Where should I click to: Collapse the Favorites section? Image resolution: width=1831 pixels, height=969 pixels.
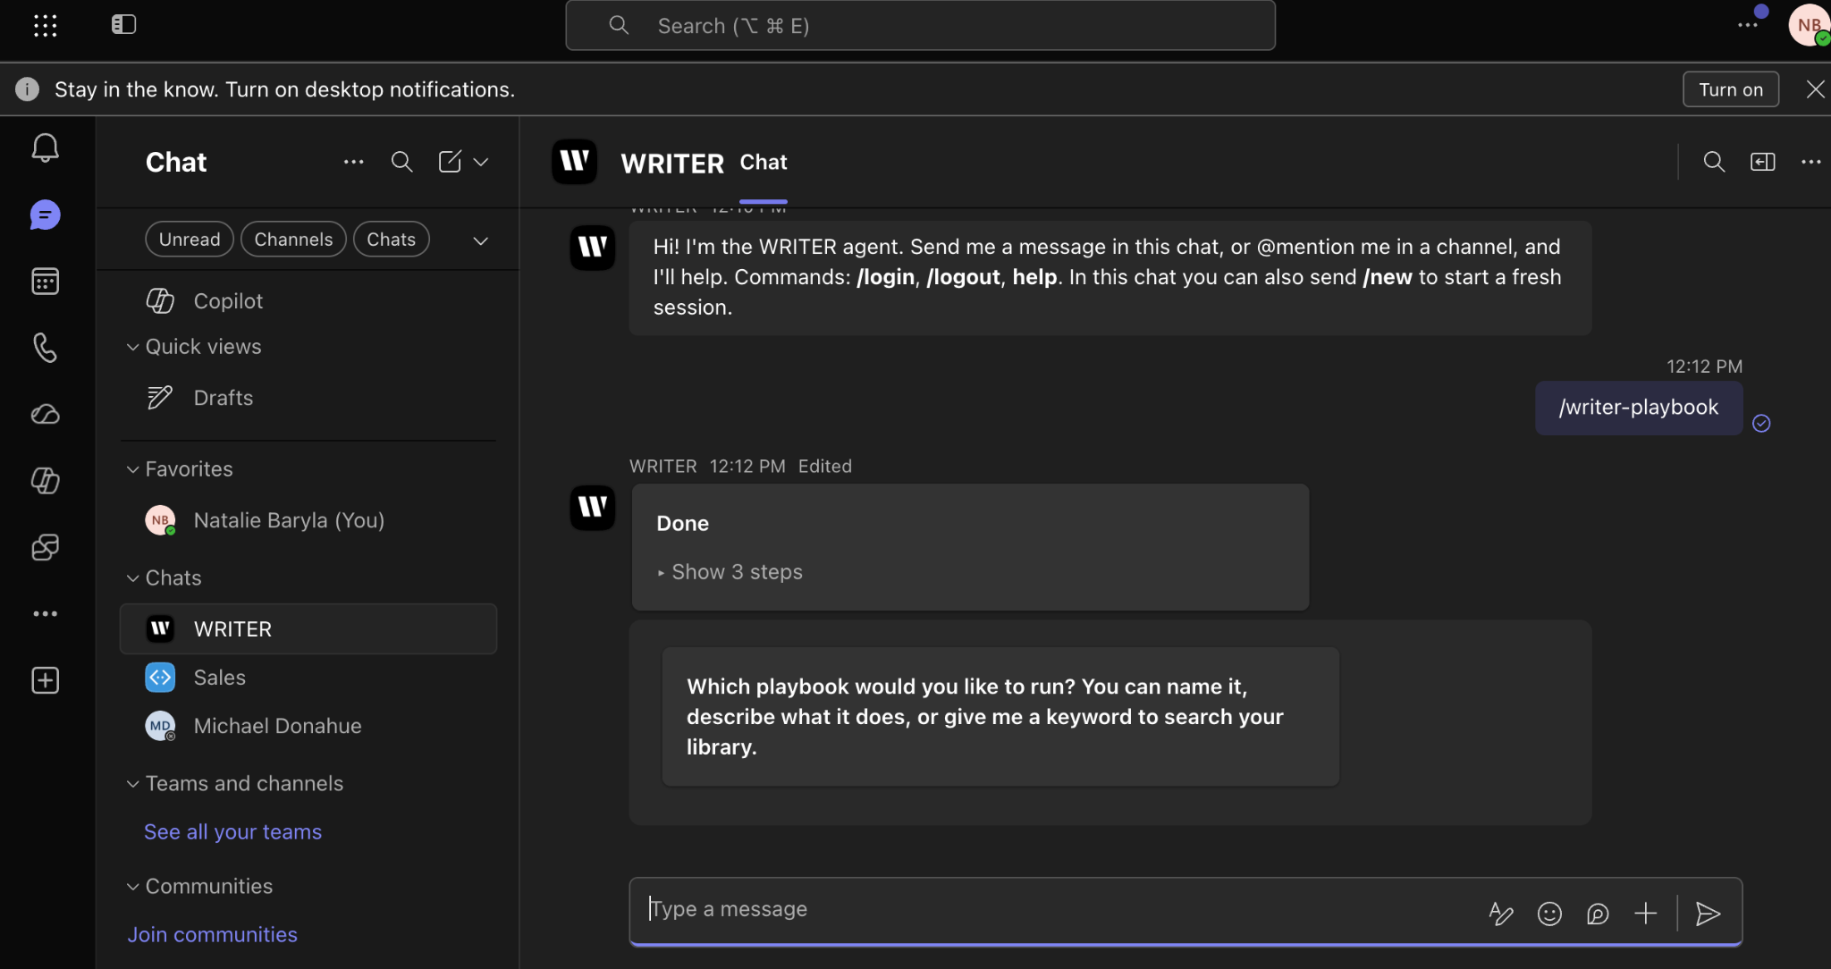[x=132, y=469]
